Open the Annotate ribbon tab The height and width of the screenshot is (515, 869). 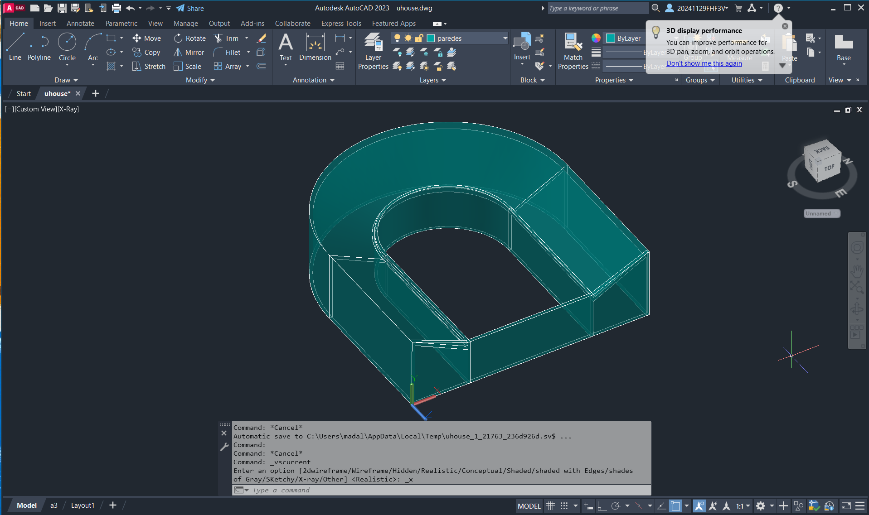(80, 24)
